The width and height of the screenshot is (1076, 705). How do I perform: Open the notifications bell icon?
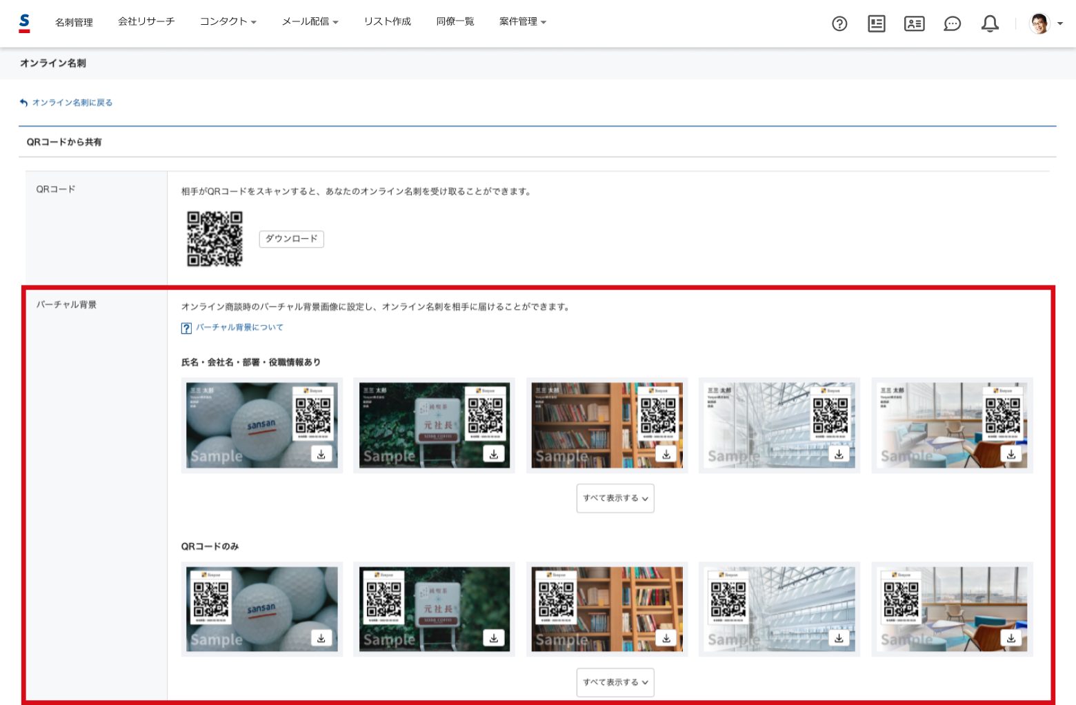point(990,24)
